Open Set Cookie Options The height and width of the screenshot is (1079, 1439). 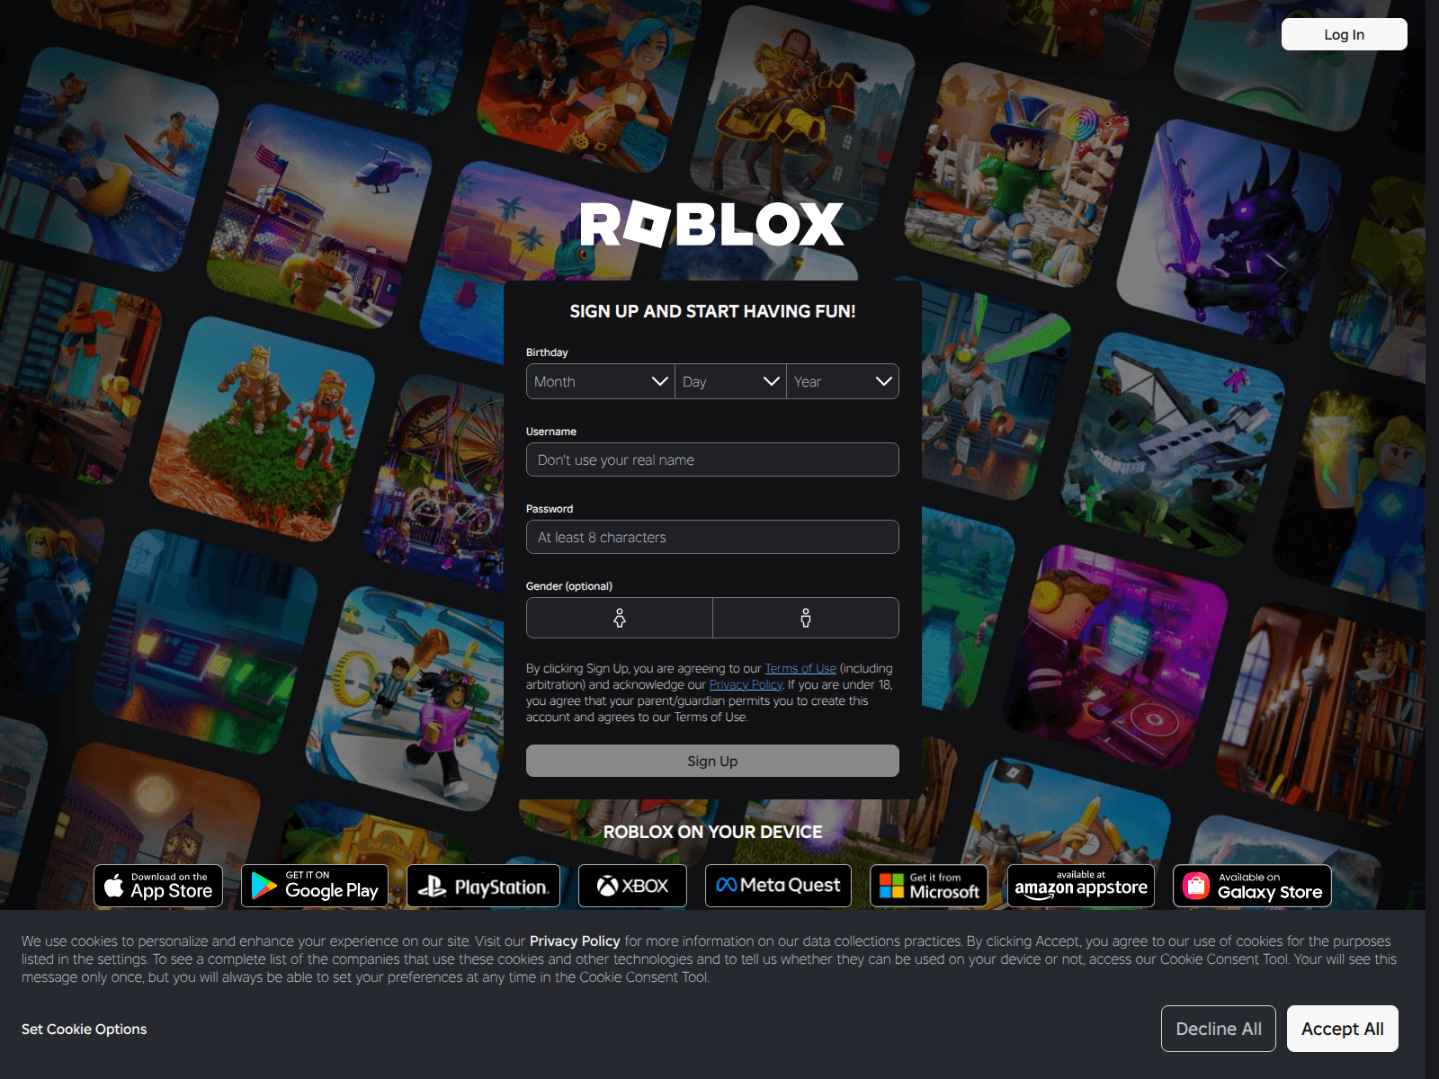(x=84, y=1029)
